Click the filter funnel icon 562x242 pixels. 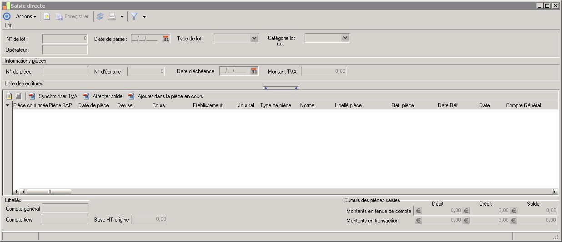pos(134,16)
